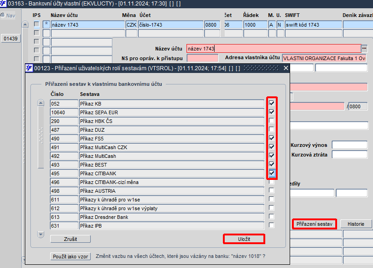Viewport: 373px width, 268px height.
Task: Select the Nav radio button
Action: [3, 16]
